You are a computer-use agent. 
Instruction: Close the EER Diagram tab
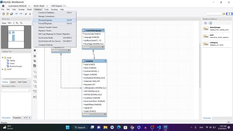click(x=64, y=6)
